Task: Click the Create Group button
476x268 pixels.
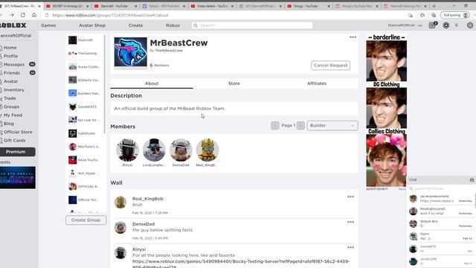Action: point(86,220)
